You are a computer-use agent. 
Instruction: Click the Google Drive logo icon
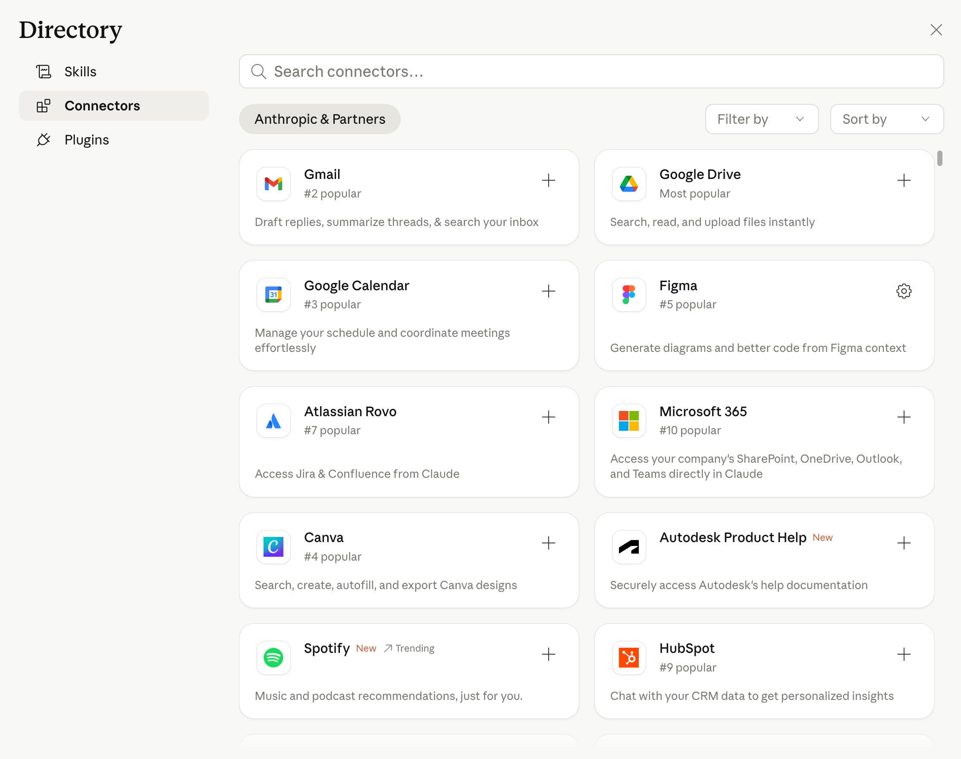coord(629,184)
